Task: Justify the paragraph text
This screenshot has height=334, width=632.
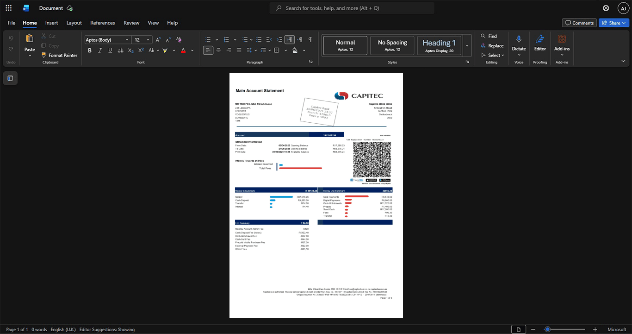Action: tap(239, 50)
